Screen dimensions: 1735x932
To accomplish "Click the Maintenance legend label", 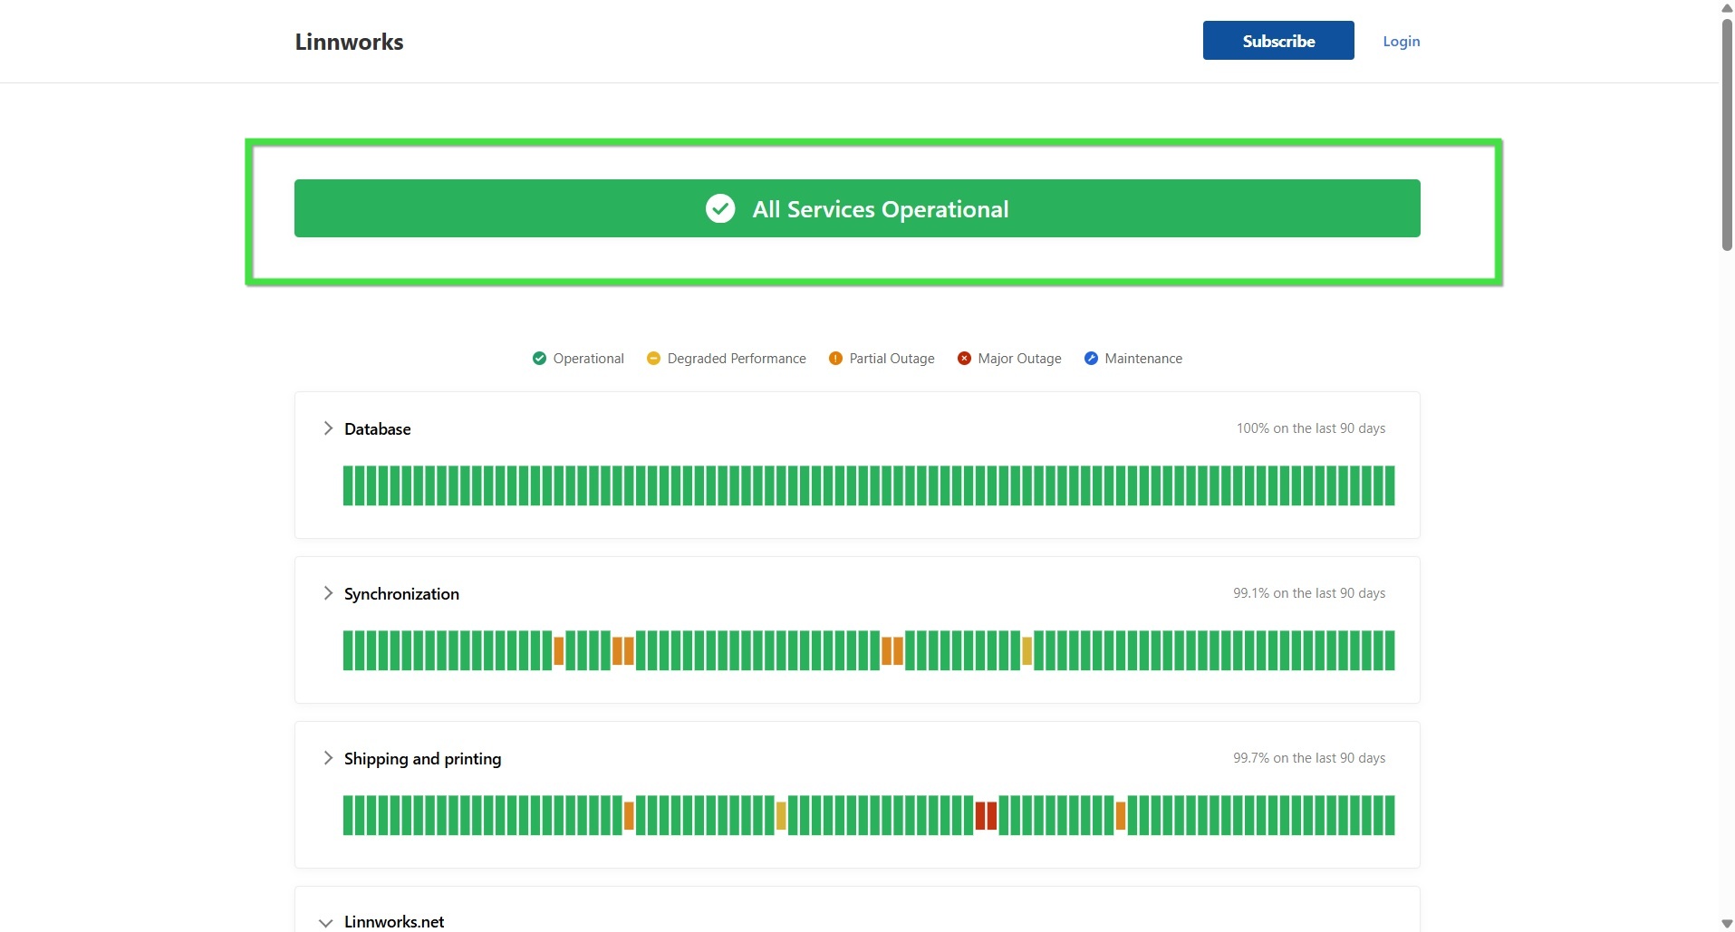I will (1143, 359).
